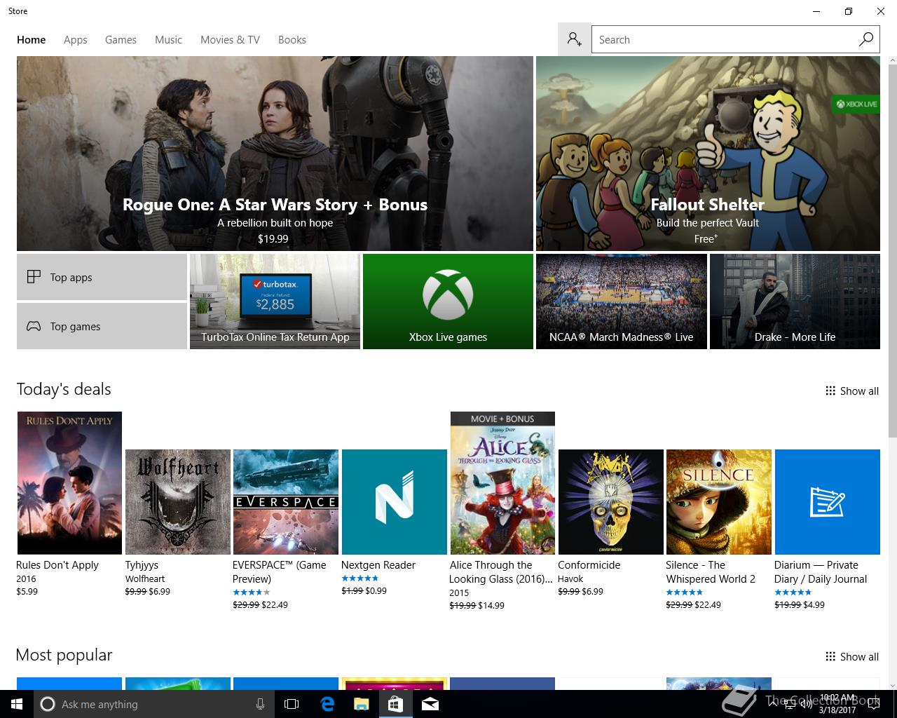This screenshot has width=897, height=718.
Task: Open the Diarium Private Diary app icon
Action: pyautogui.click(x=828, y=502)
